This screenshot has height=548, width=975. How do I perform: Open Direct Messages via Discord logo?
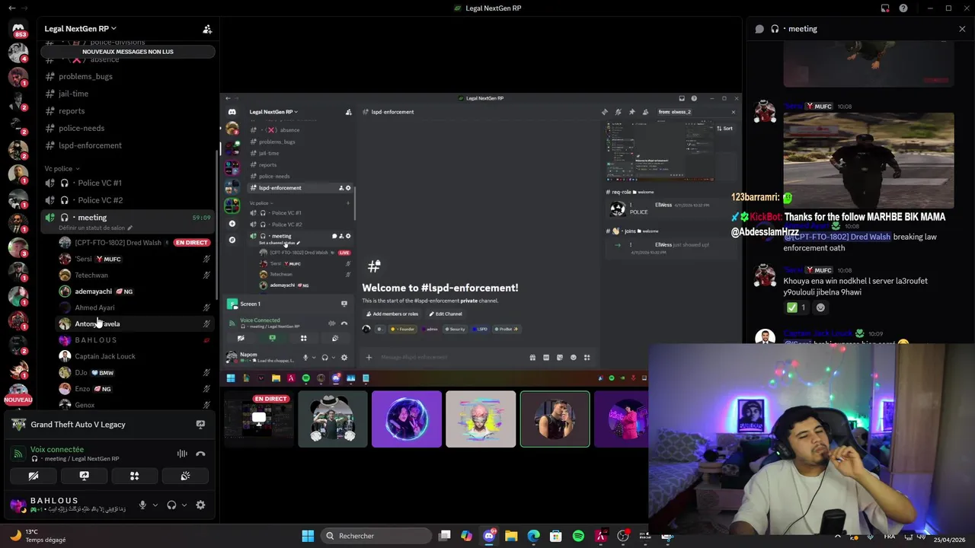[18, 28]
